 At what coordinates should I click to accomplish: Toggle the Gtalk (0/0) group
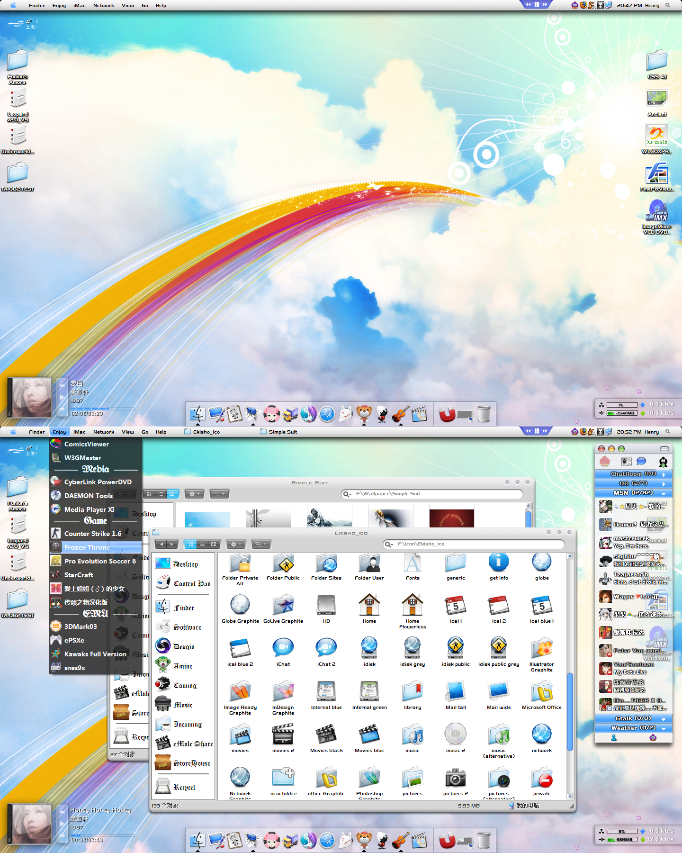coord(633,718)
